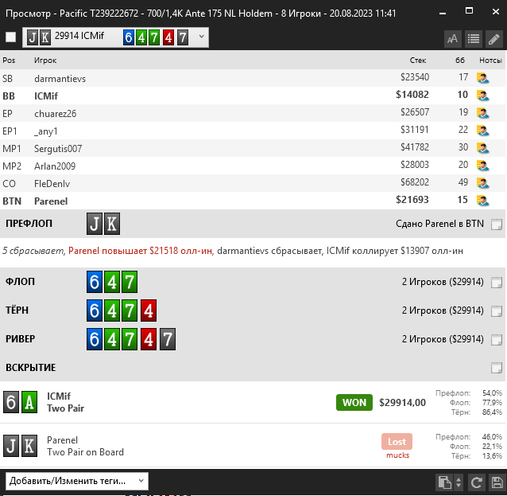Click the J K cards in ПРЕФЛОП row
Screen dimensions: 507x496
click(x=103, y=224)
